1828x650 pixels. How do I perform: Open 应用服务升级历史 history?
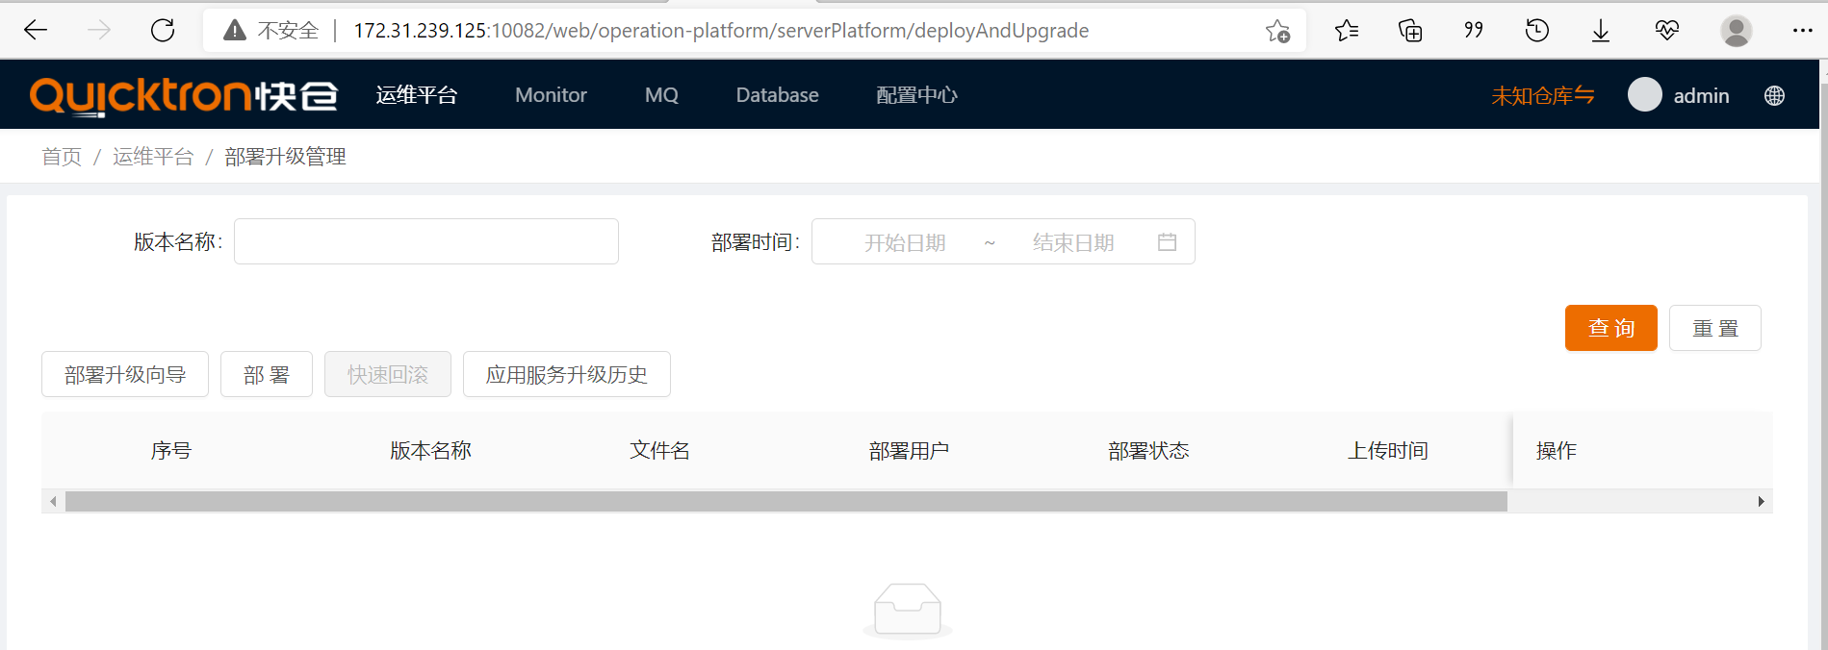[x=567, y=374]
